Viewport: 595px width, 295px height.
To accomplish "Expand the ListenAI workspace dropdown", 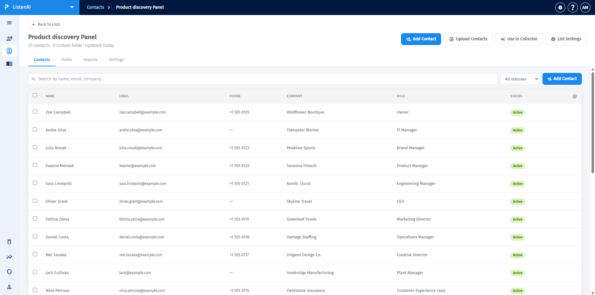I will pos(72,7).
